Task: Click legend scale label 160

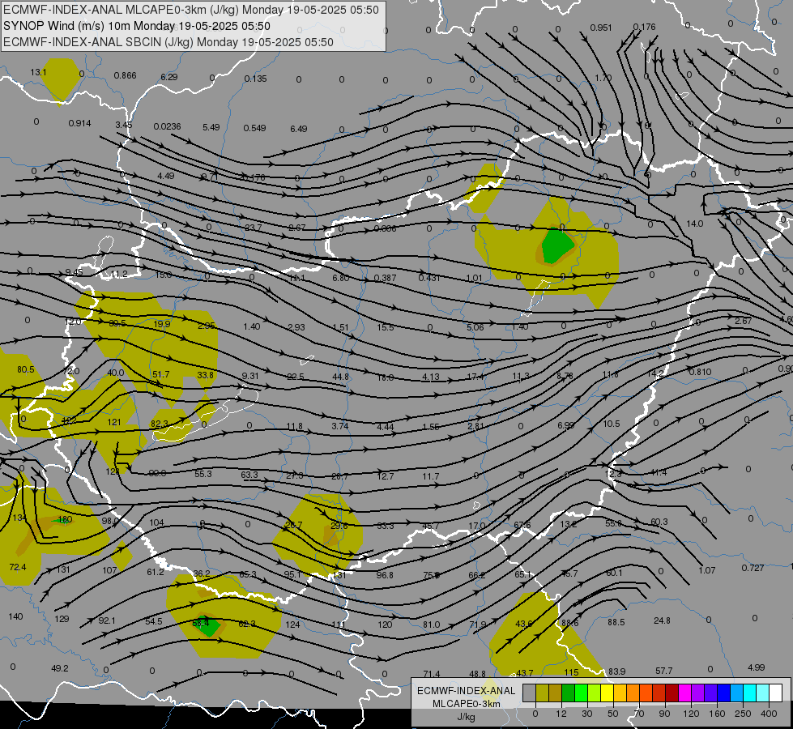Action: click(x=717, y=714)
